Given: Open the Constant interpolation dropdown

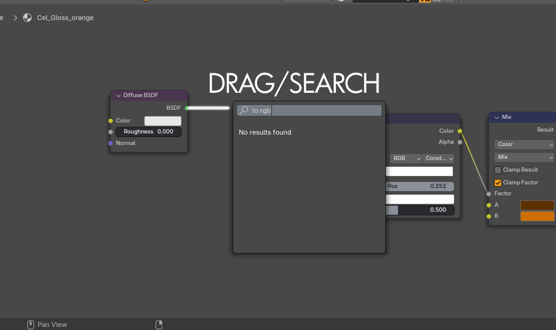Looking at the screenshot, I should 438,158.
